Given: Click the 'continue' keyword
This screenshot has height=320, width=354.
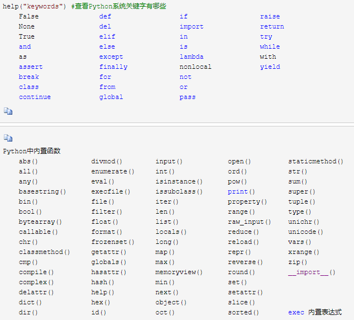Looking at the screenshot, I should tap(35, 97).
